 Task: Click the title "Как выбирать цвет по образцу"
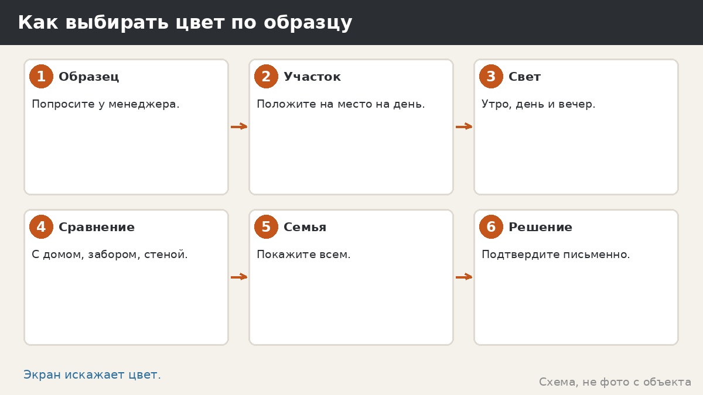pyautogui.click(x=185, y=23)
